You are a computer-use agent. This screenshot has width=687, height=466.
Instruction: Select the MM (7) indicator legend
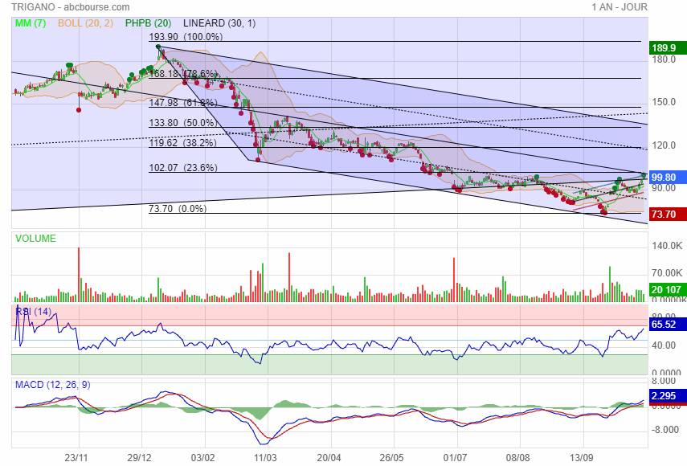[x=31, y=23]
